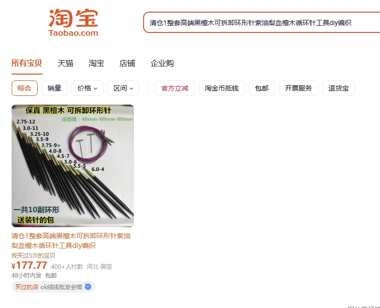This screenshot has height=308, width=380.
Task: Enable the 退货宝 filter
Action: point(339,88)
